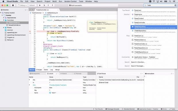The height and width of the screenshot is (111, 178).
Task: Collapse the TodoApi (master) solution node
Action: [1, 13]
